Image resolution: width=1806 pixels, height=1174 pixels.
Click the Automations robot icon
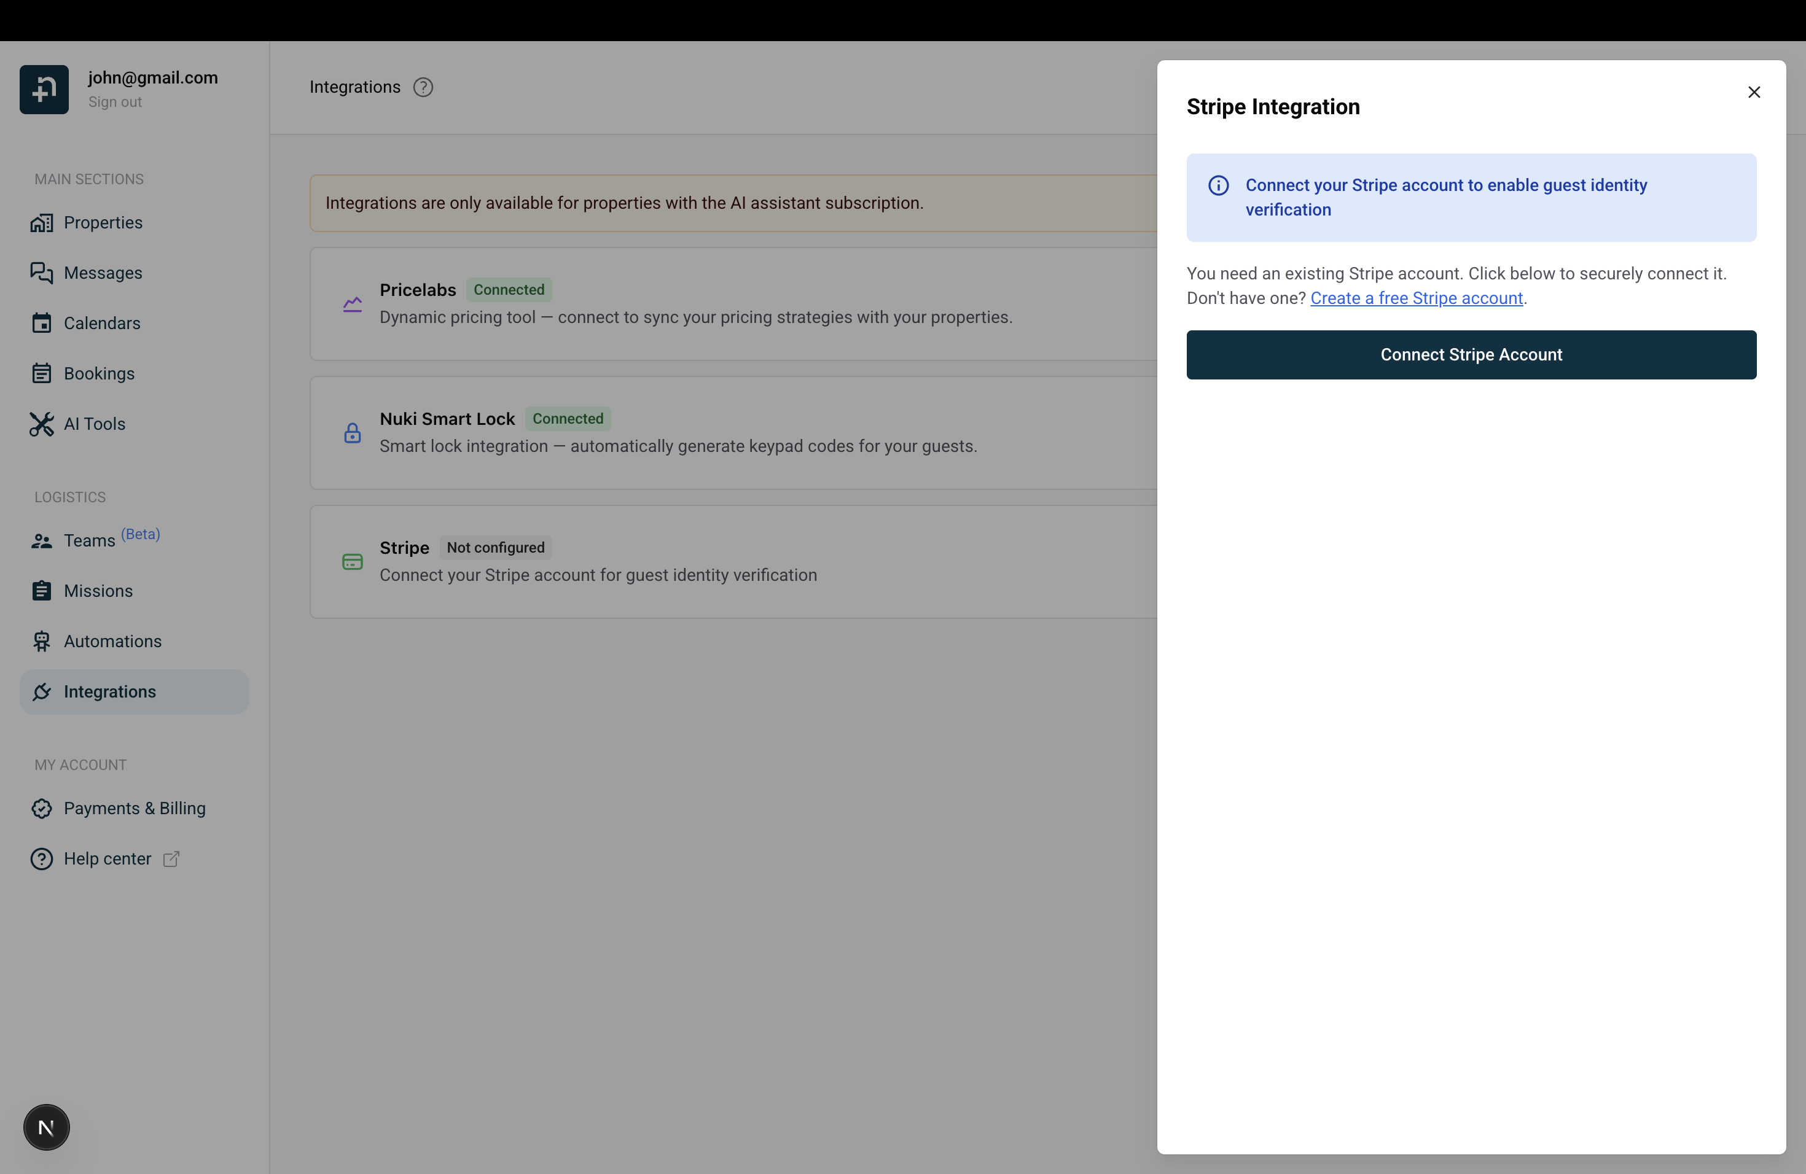point(42,642)
